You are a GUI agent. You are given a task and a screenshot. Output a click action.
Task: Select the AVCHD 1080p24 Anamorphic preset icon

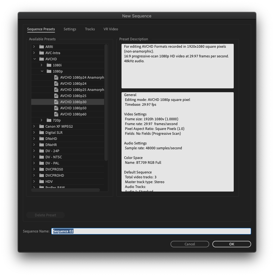[x=56, y=77]
